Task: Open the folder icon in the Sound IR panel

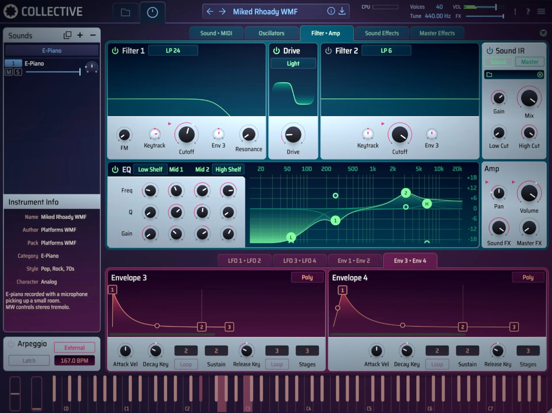Action: [490, 74]
